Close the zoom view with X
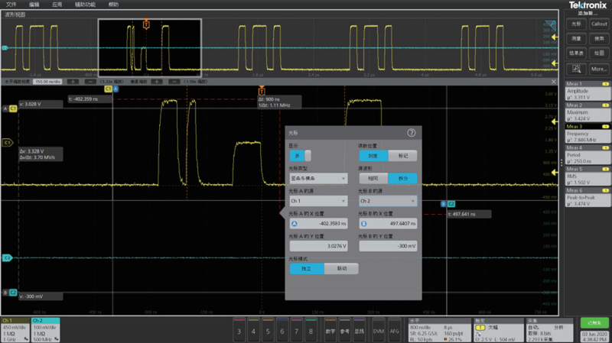 [554, 80]
